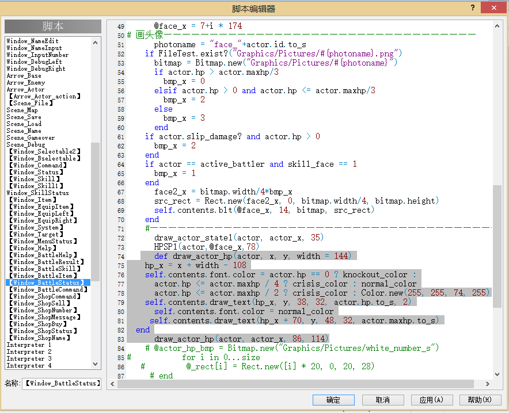Click the script list scrollbar thumb

[x=95, y=212]
